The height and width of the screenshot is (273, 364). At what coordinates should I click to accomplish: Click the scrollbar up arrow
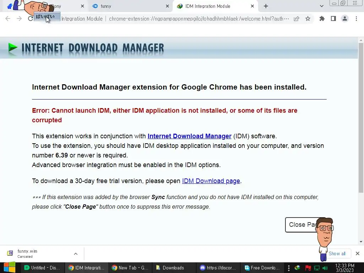(361, 40)
